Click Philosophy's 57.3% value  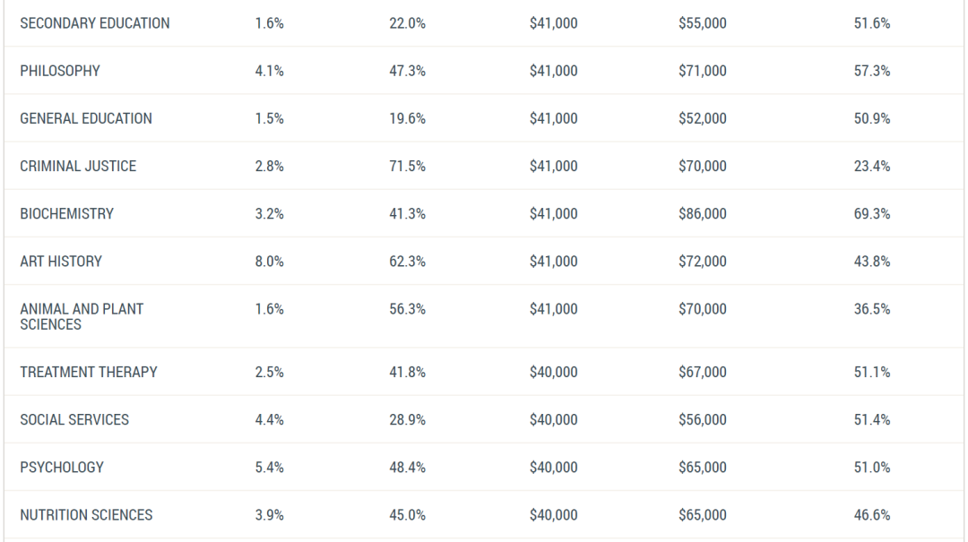point(872,71)
